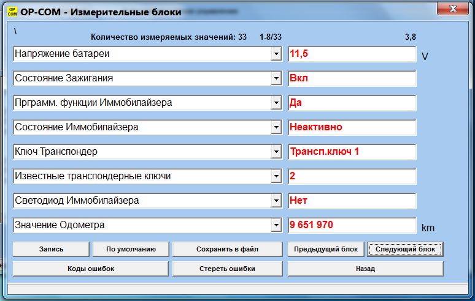The height and width of the screenshot is (301, 475).
Task: Close the OP-COM measuring blocks window
Action: [452, 9]
